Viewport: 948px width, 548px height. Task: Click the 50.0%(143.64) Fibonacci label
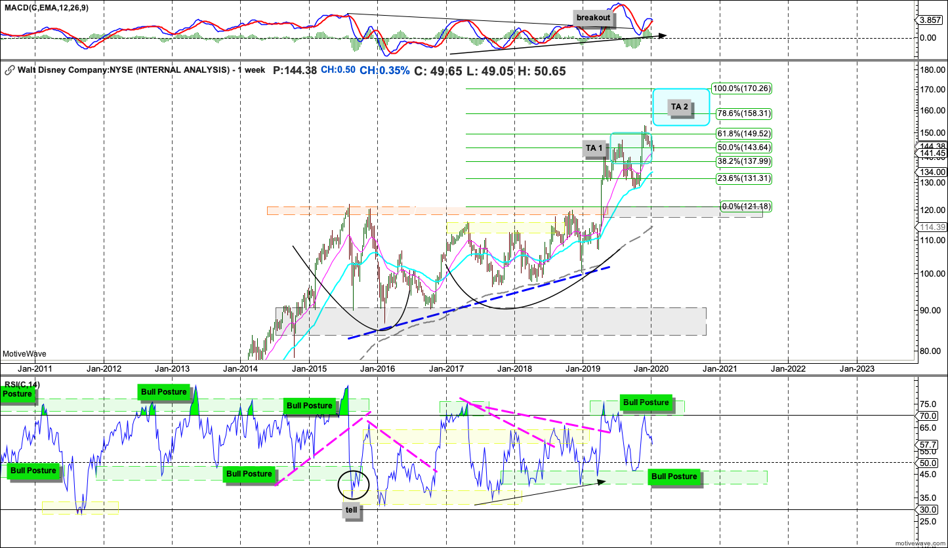(745, 147)
